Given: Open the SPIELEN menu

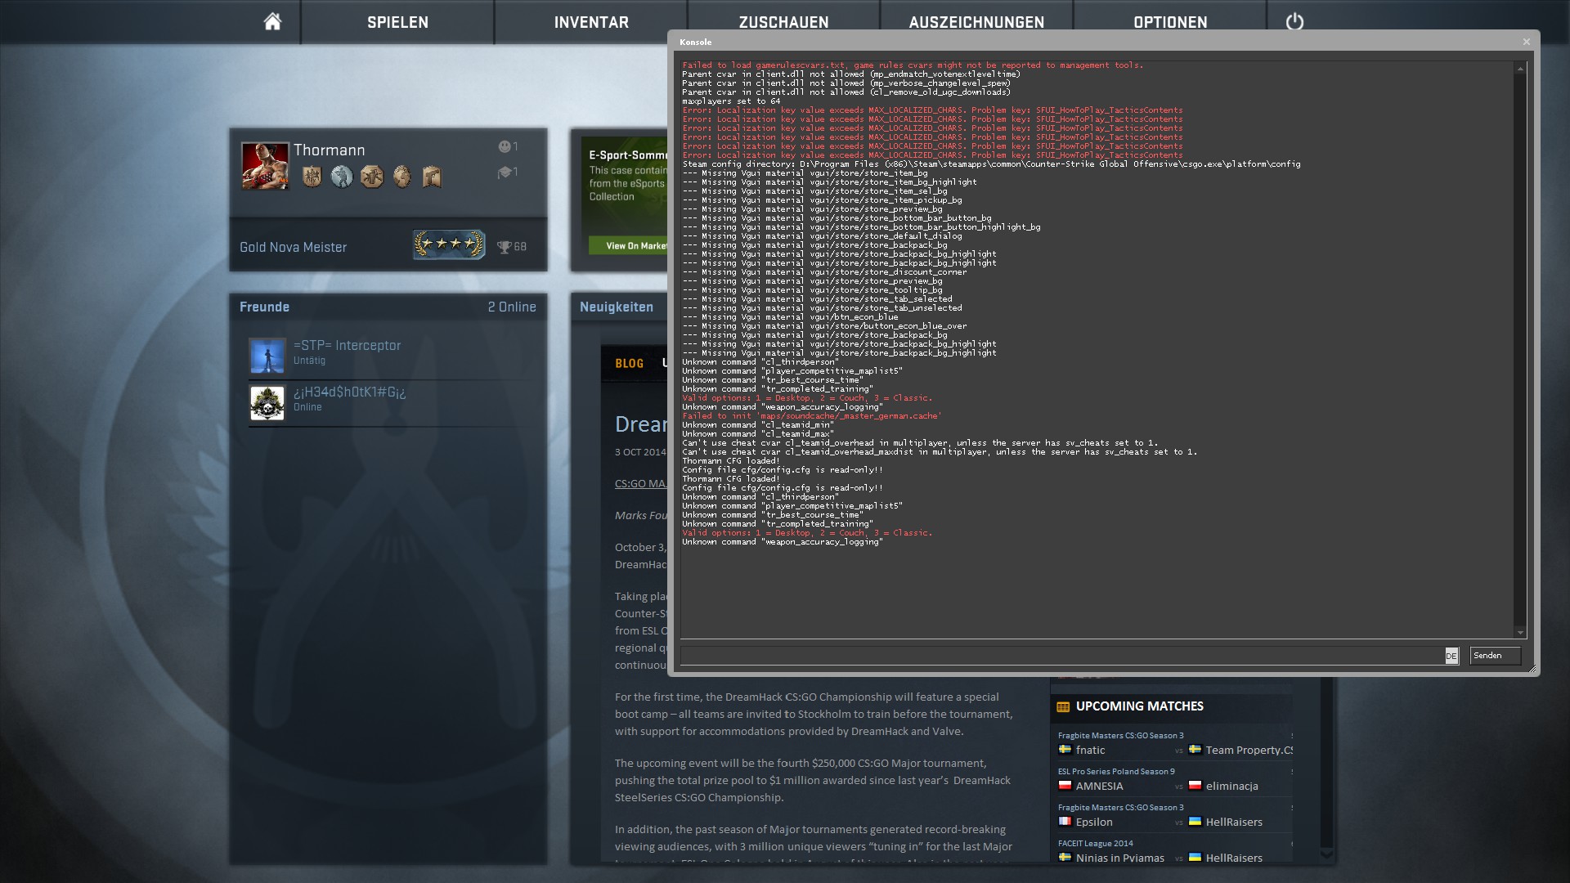Looking at the screenshot, I should pos(397,22).
